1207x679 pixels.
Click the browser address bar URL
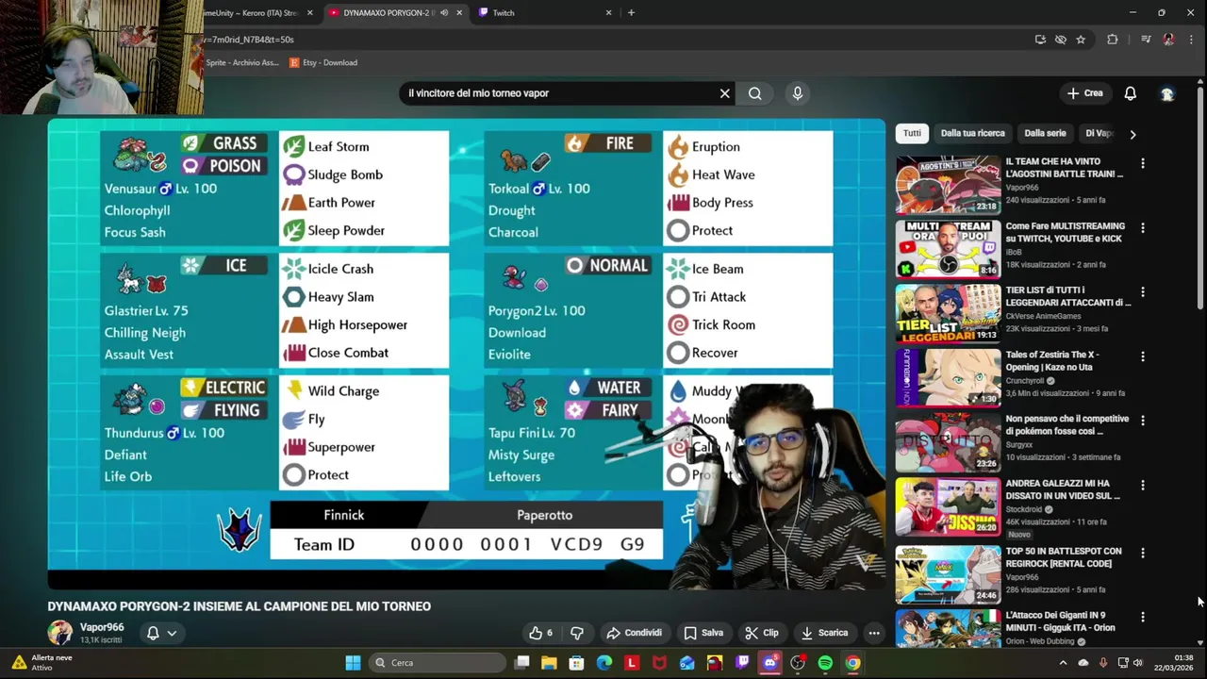click(603, 40)
